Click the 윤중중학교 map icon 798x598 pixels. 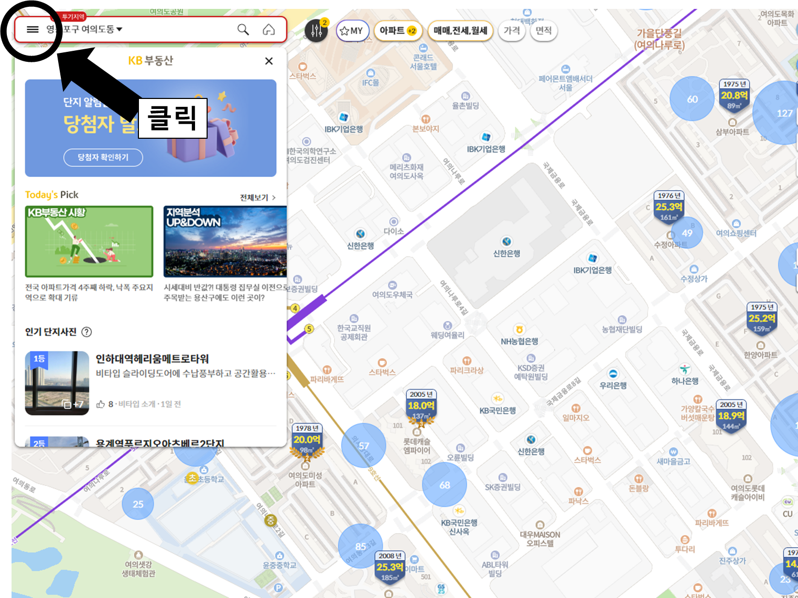pyautogui.click(x=279, y=556)
